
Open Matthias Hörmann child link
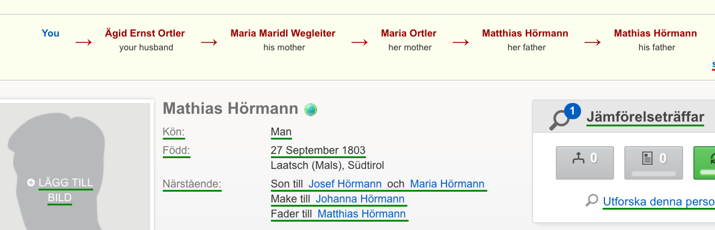point(361,214)
